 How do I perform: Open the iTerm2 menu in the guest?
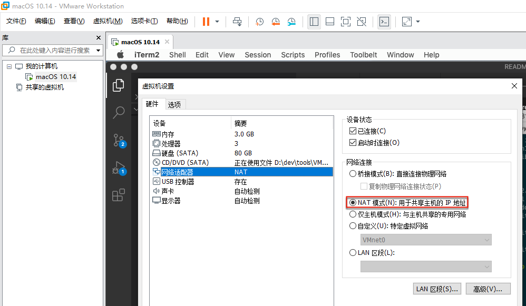(x=147, y=55)
